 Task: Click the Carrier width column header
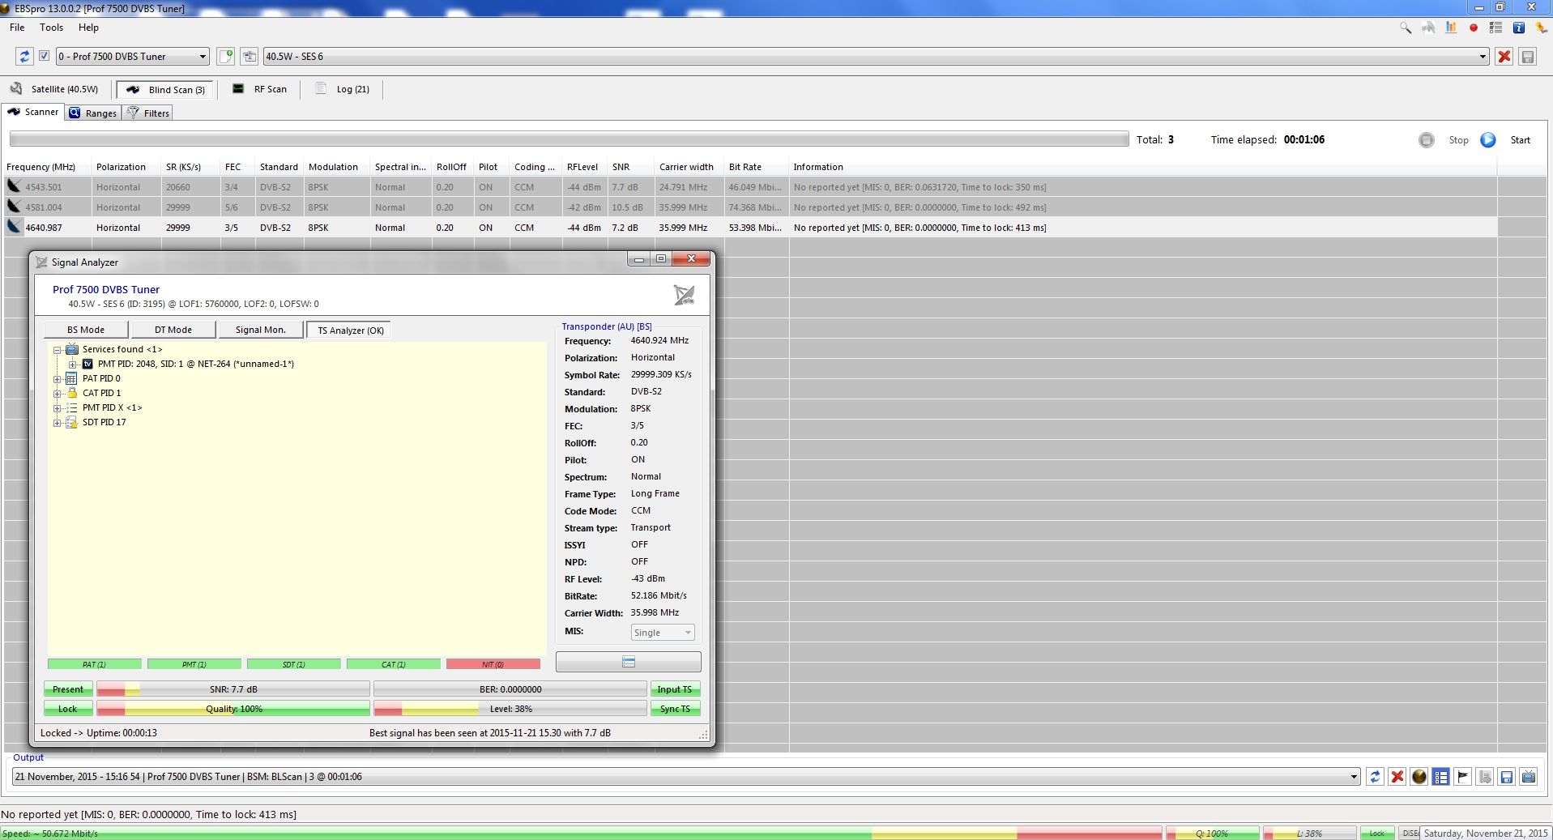[x=687, y=167]
